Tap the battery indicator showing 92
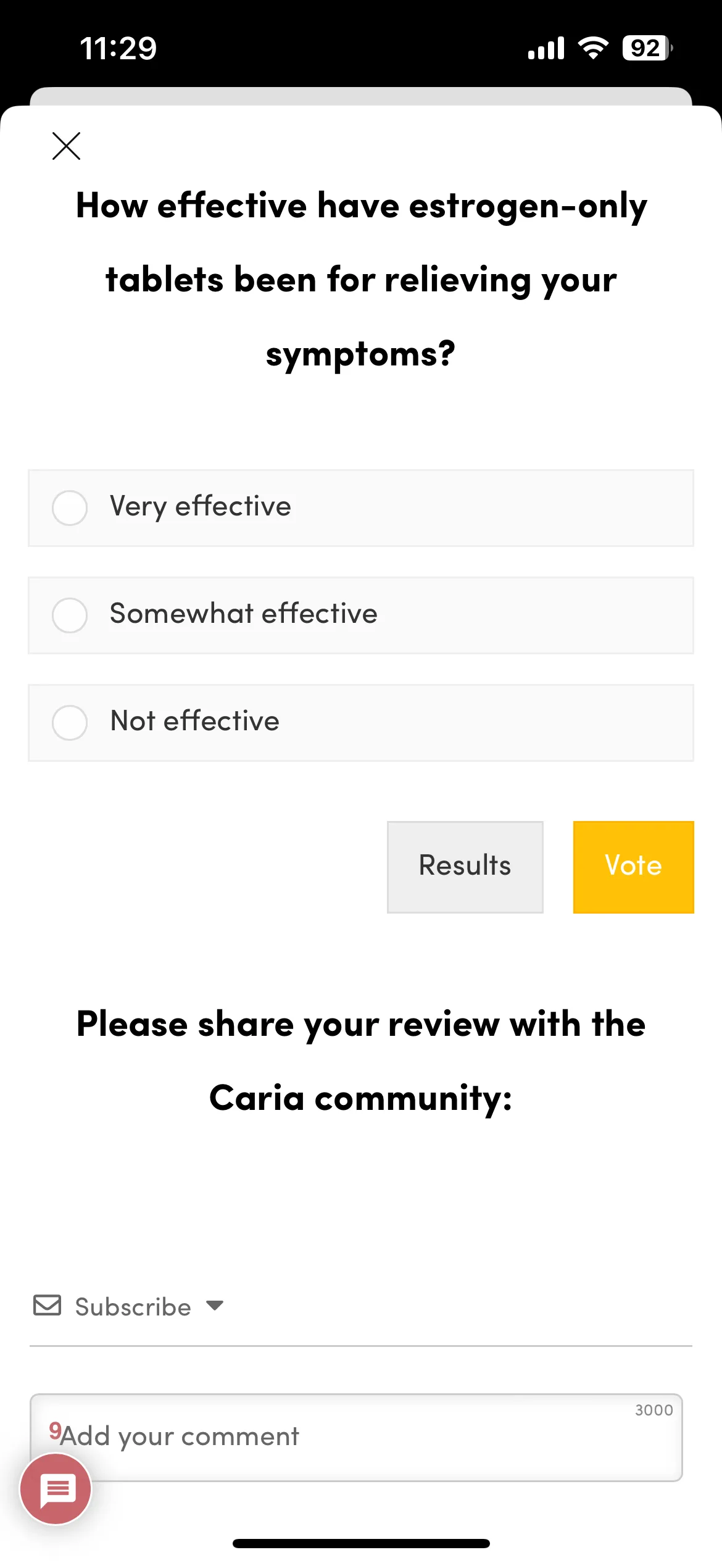 click(647, 48)
